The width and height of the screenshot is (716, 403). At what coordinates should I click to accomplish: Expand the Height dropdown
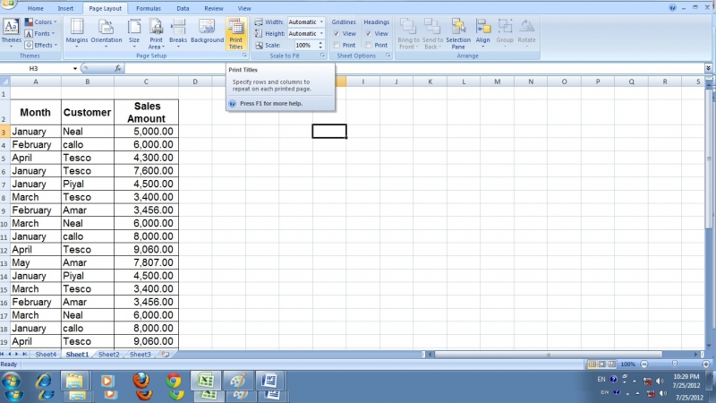click(321, 33)
